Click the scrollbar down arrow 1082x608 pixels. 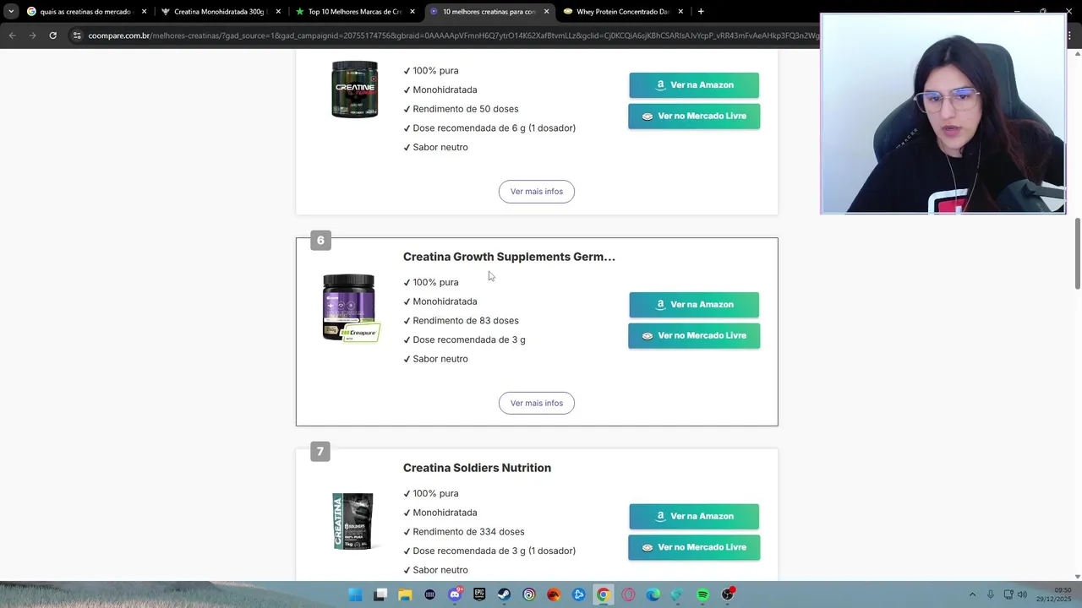tap(1077, 577)
